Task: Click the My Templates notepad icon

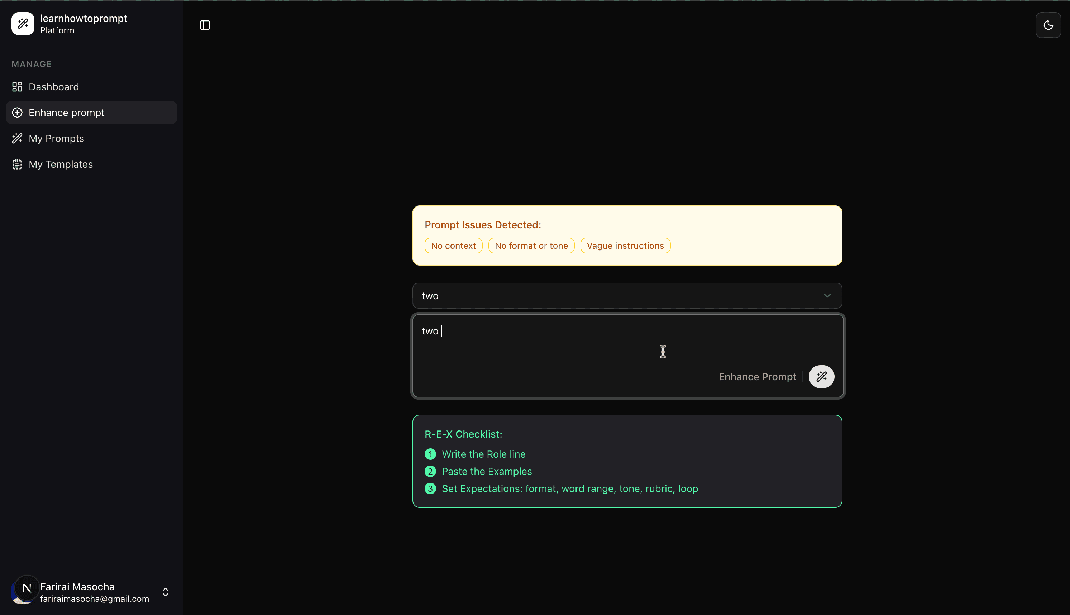Action: 17,164
